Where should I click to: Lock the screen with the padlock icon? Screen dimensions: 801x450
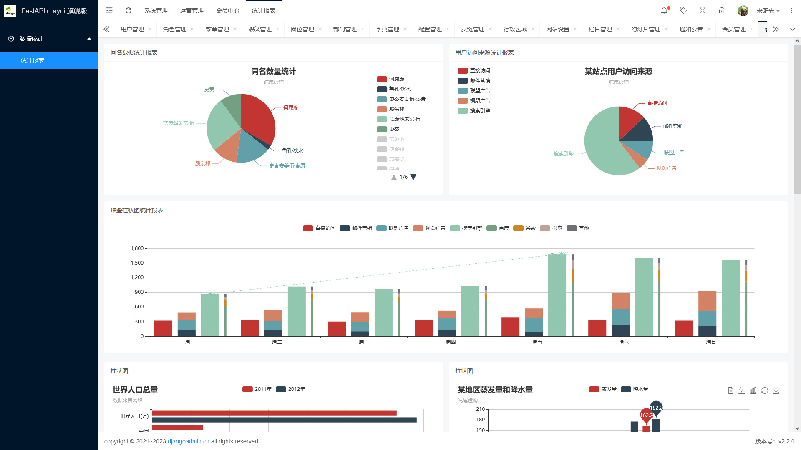pyautogui.click(x=722, y=10)
